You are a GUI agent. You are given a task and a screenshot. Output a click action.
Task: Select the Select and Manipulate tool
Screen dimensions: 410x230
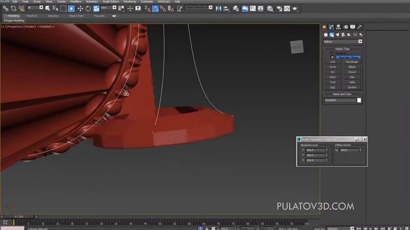[x=130, y=8]
